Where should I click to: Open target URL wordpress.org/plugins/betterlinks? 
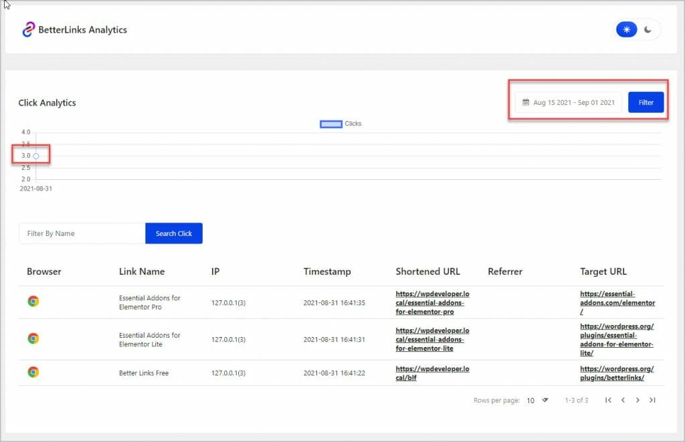(x=617, y=373)
